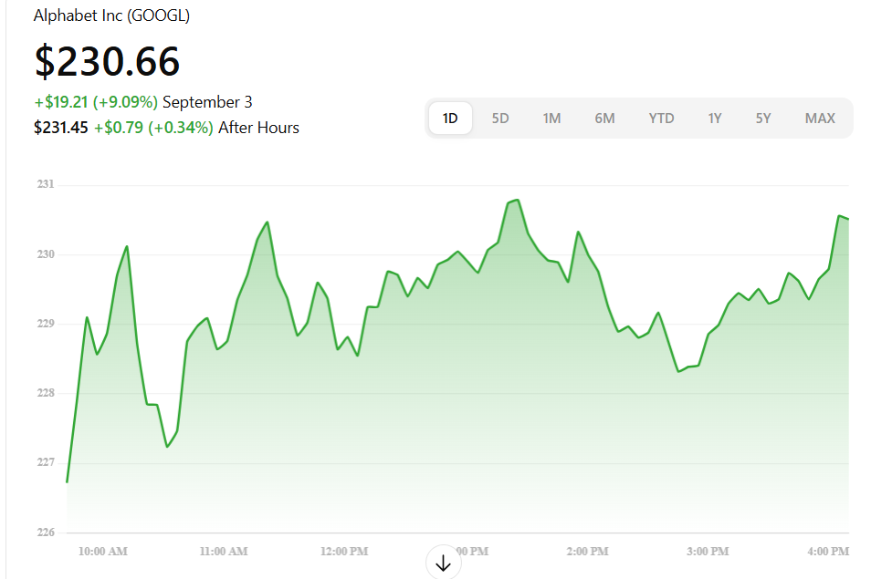Screen dimensions: 871x579
Task: Click the $230.66 current price
Action: click(x=107, y=61)
